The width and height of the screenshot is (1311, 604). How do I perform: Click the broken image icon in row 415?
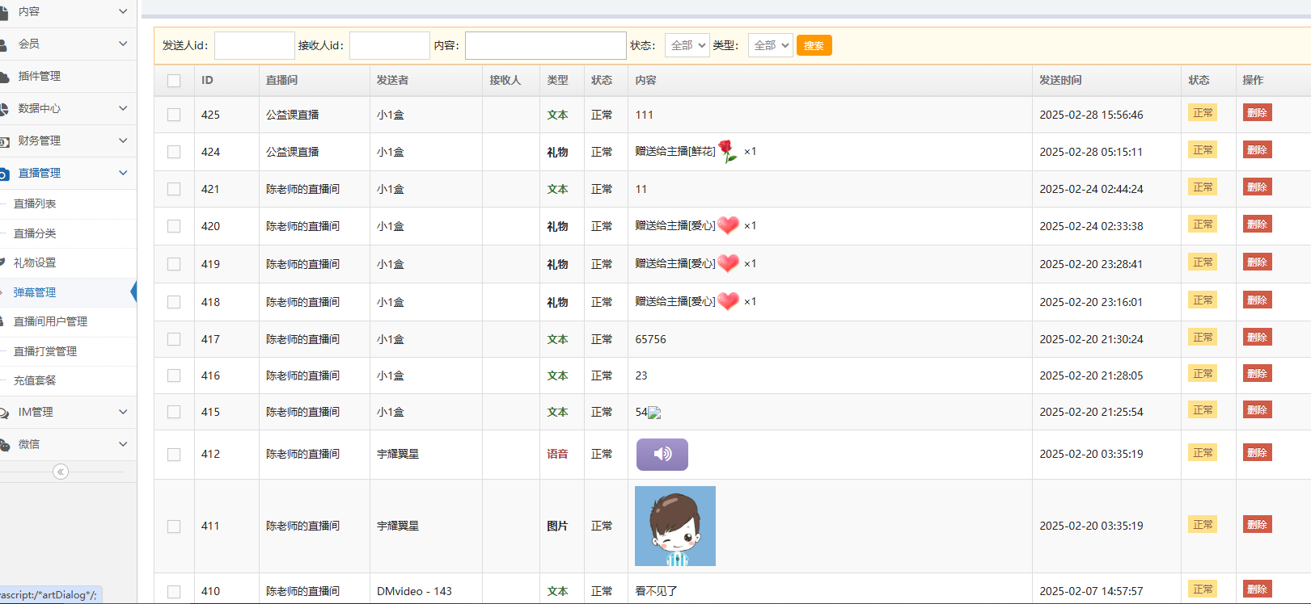coord(654,413)
